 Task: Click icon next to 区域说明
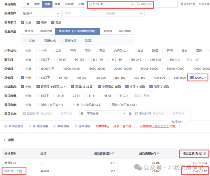[x=76, y=126]
